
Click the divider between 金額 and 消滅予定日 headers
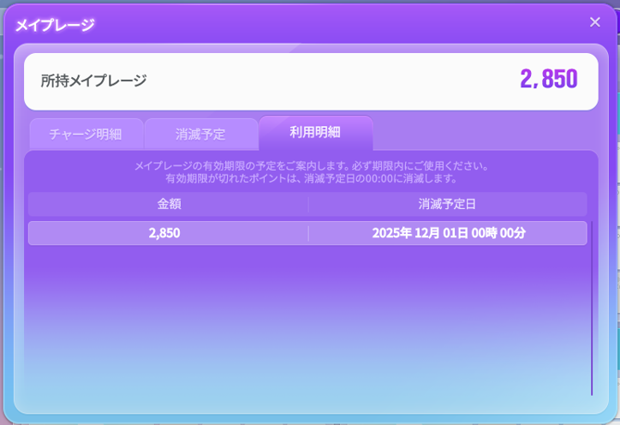pos(308,204)
